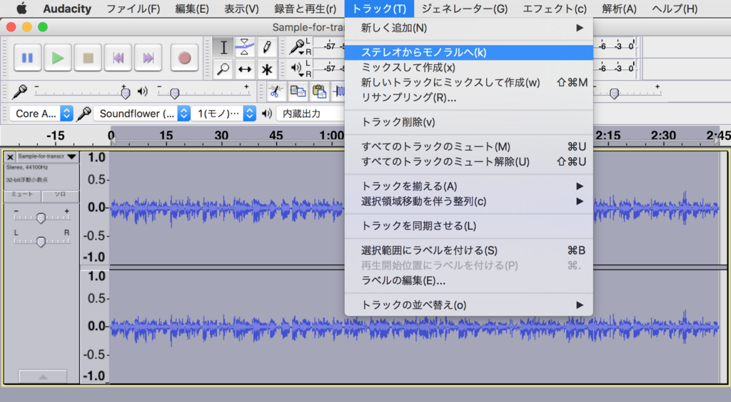Toggle the track ソロ button
731x402 pixels.
60,194
